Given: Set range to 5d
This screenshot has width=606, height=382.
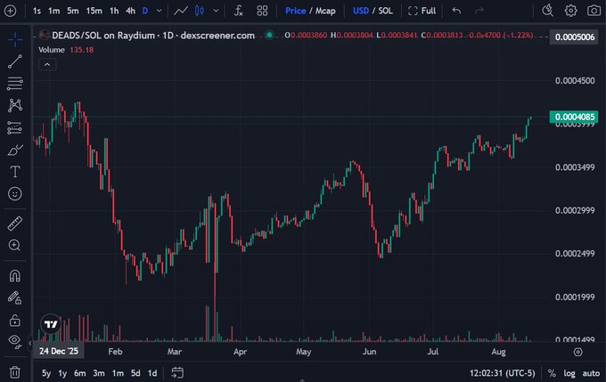Looking at the screenshot, I should (x=135, y=373).
